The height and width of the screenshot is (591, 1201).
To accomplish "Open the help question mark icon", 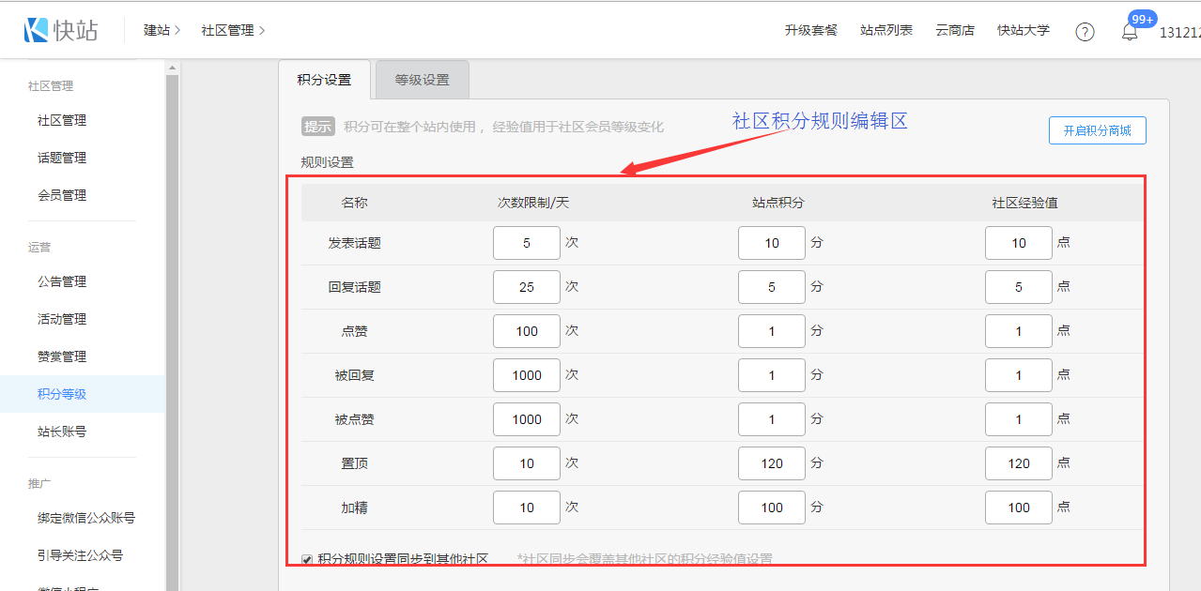I will click(x=1085, y=32).
